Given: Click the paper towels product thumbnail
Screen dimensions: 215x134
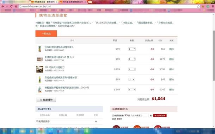Looking at the screenshot, I should pyautogui.click(x=39, y=59).
